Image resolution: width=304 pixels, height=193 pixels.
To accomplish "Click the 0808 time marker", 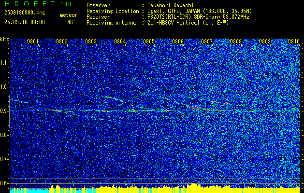I will tap(236, 41).
